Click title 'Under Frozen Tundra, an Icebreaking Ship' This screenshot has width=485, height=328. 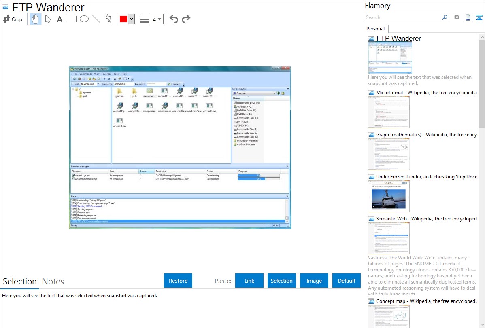coord(427,176)
